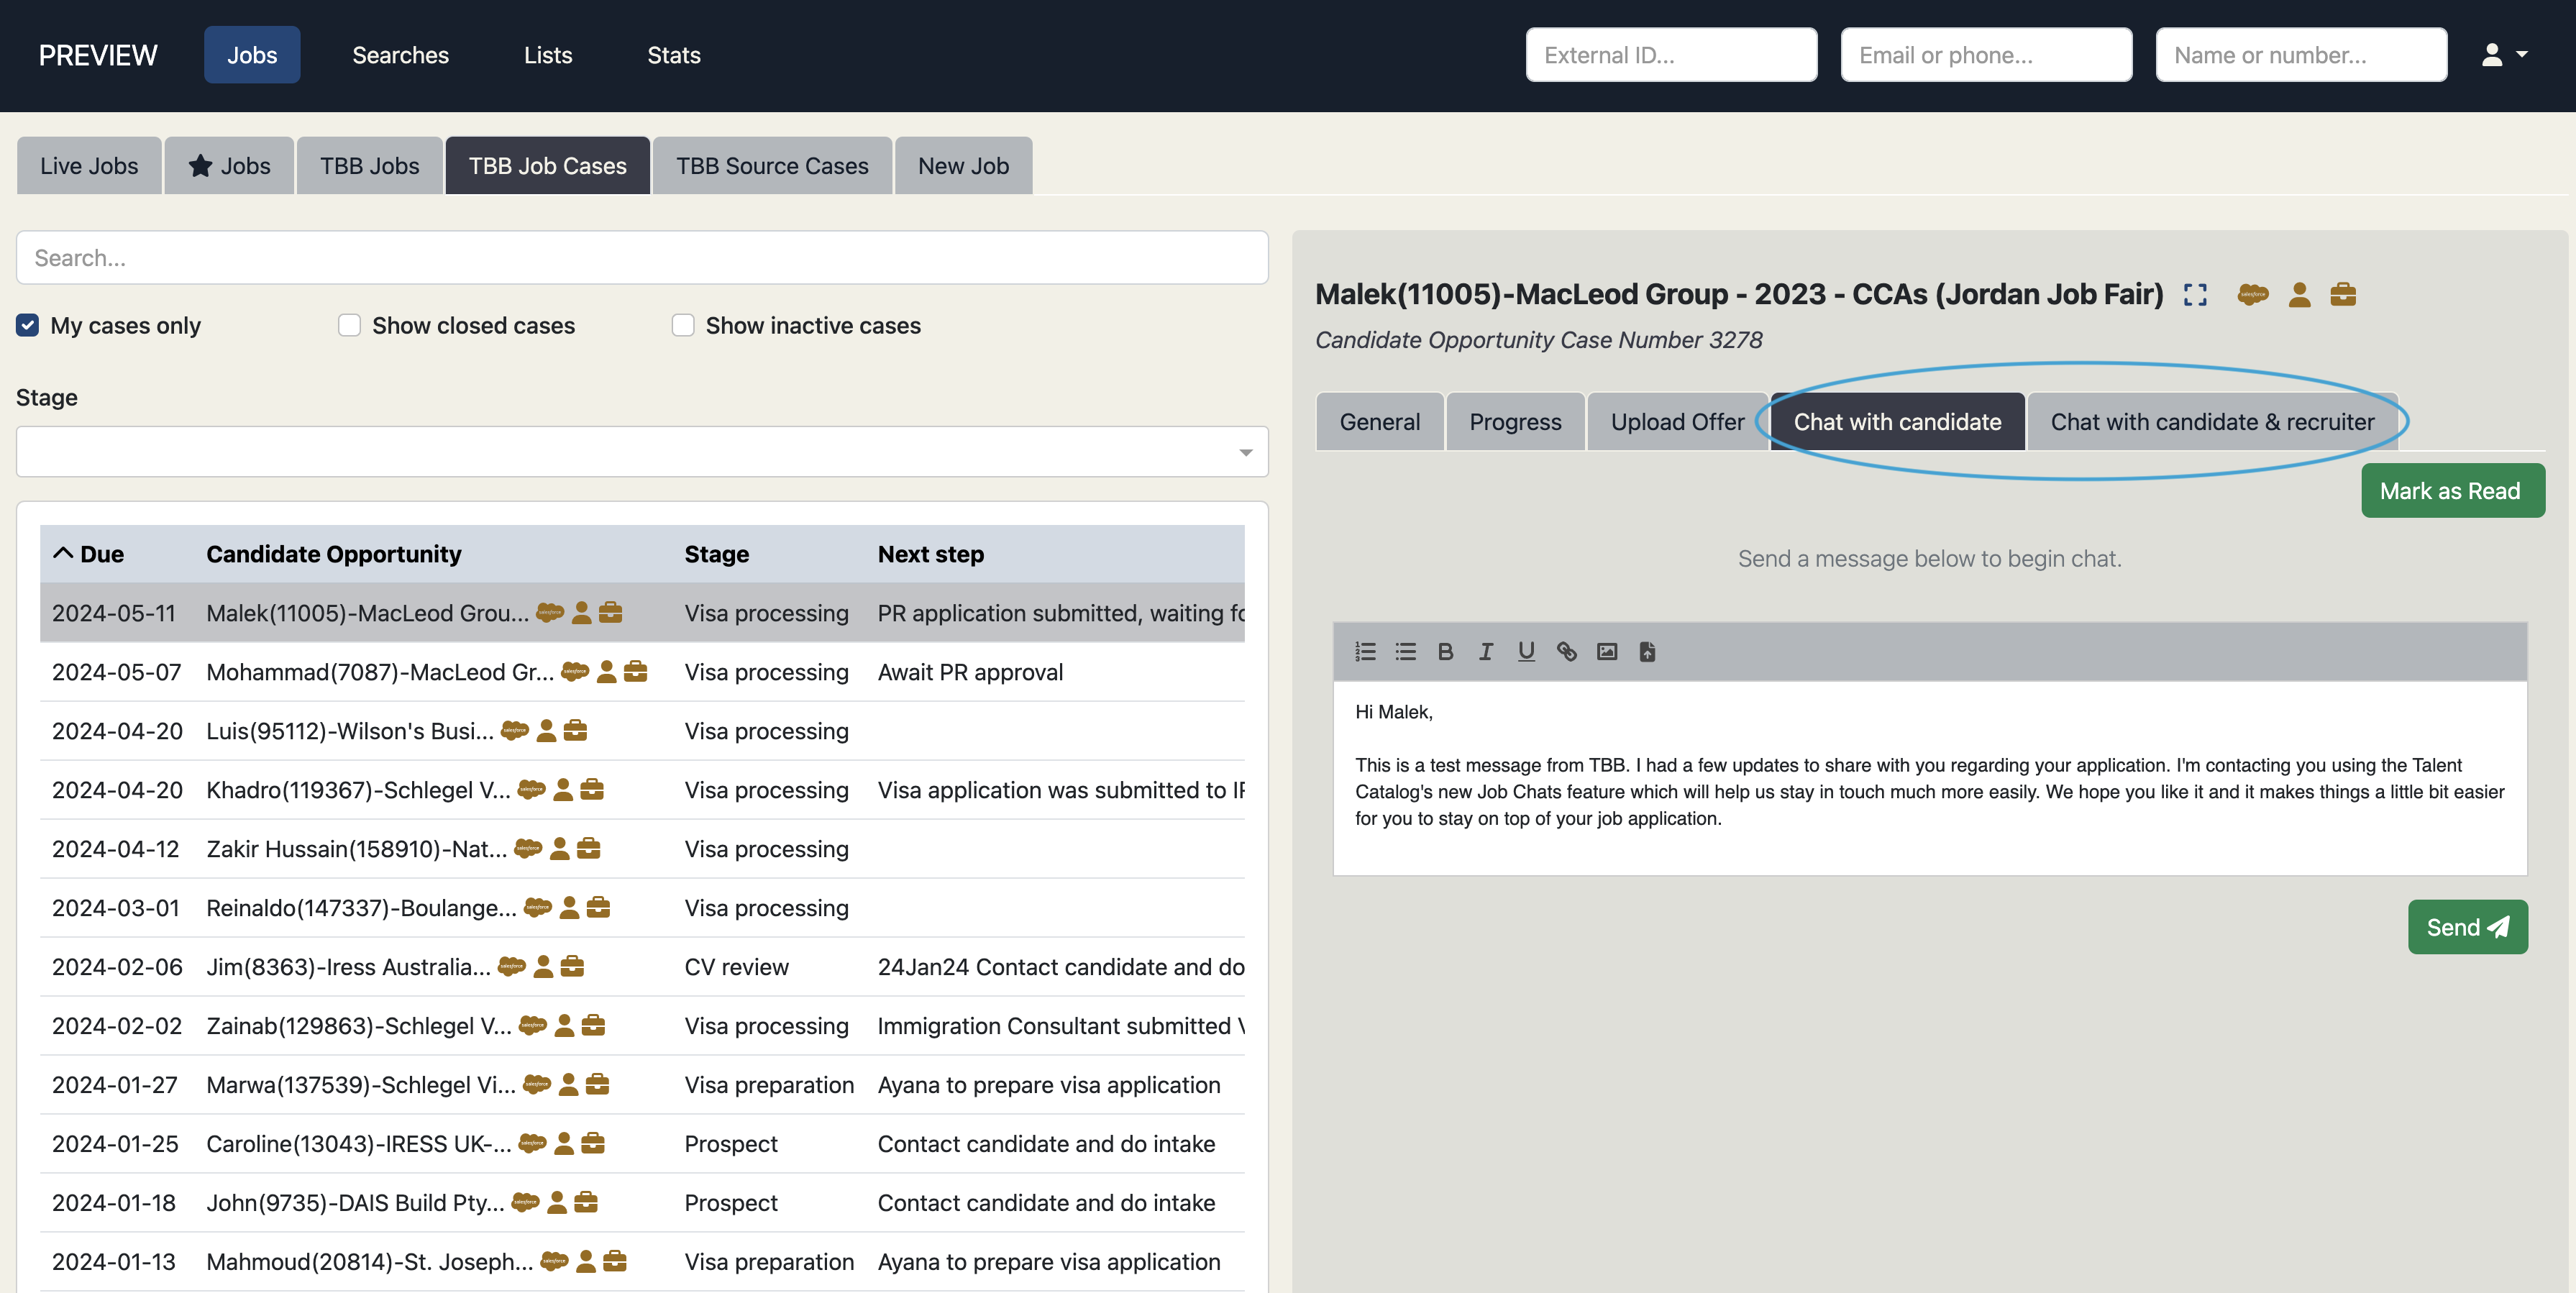Switch to TBB Source Cases tab

771,166
